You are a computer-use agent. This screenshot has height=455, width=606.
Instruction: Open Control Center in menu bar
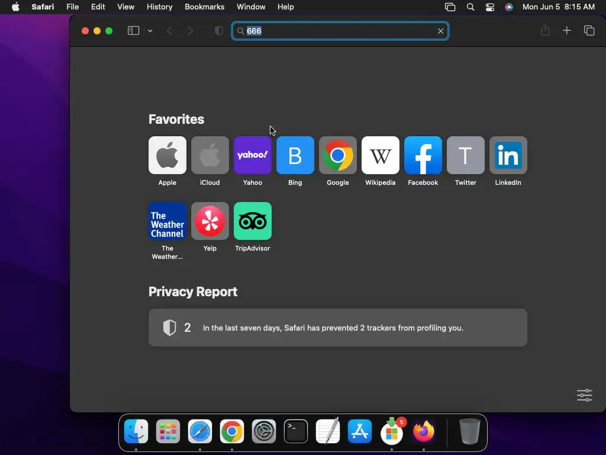click(489, 7)
